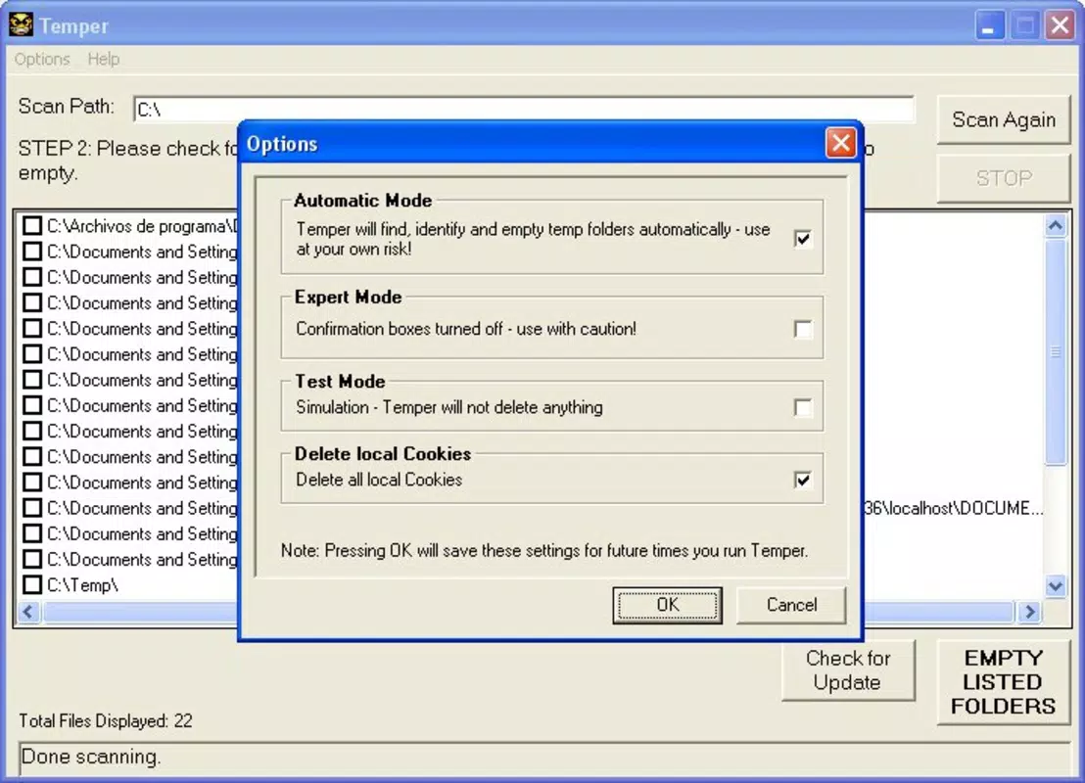Click the Options dialog title bar text

[282, 144]
